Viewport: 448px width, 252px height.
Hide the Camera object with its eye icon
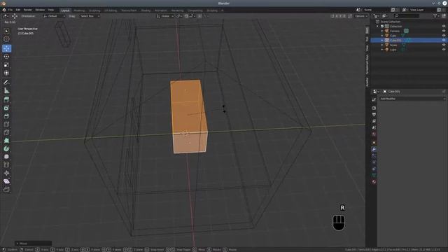[x=444, y=31]
